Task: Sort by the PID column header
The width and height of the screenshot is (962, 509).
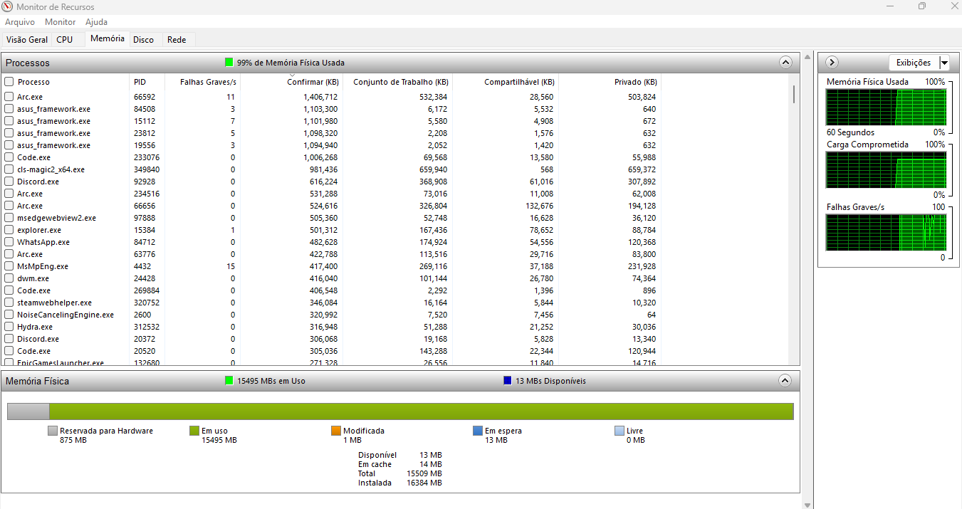Action: [147, 82]
